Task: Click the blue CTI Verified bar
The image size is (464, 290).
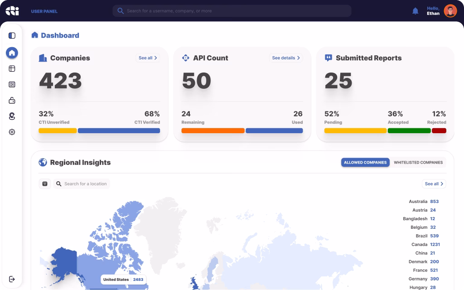Action: point(119,130)
